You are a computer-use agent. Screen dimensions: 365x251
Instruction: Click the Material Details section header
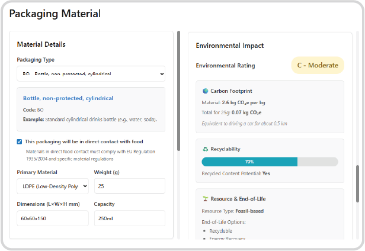point(41,44)
